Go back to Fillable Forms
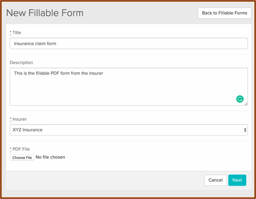 [x=224, y=13]
